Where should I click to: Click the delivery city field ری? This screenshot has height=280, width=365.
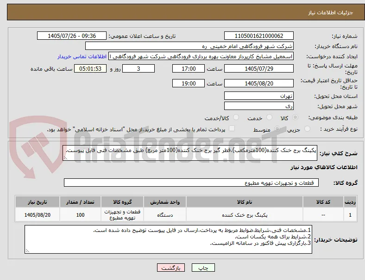259,106
